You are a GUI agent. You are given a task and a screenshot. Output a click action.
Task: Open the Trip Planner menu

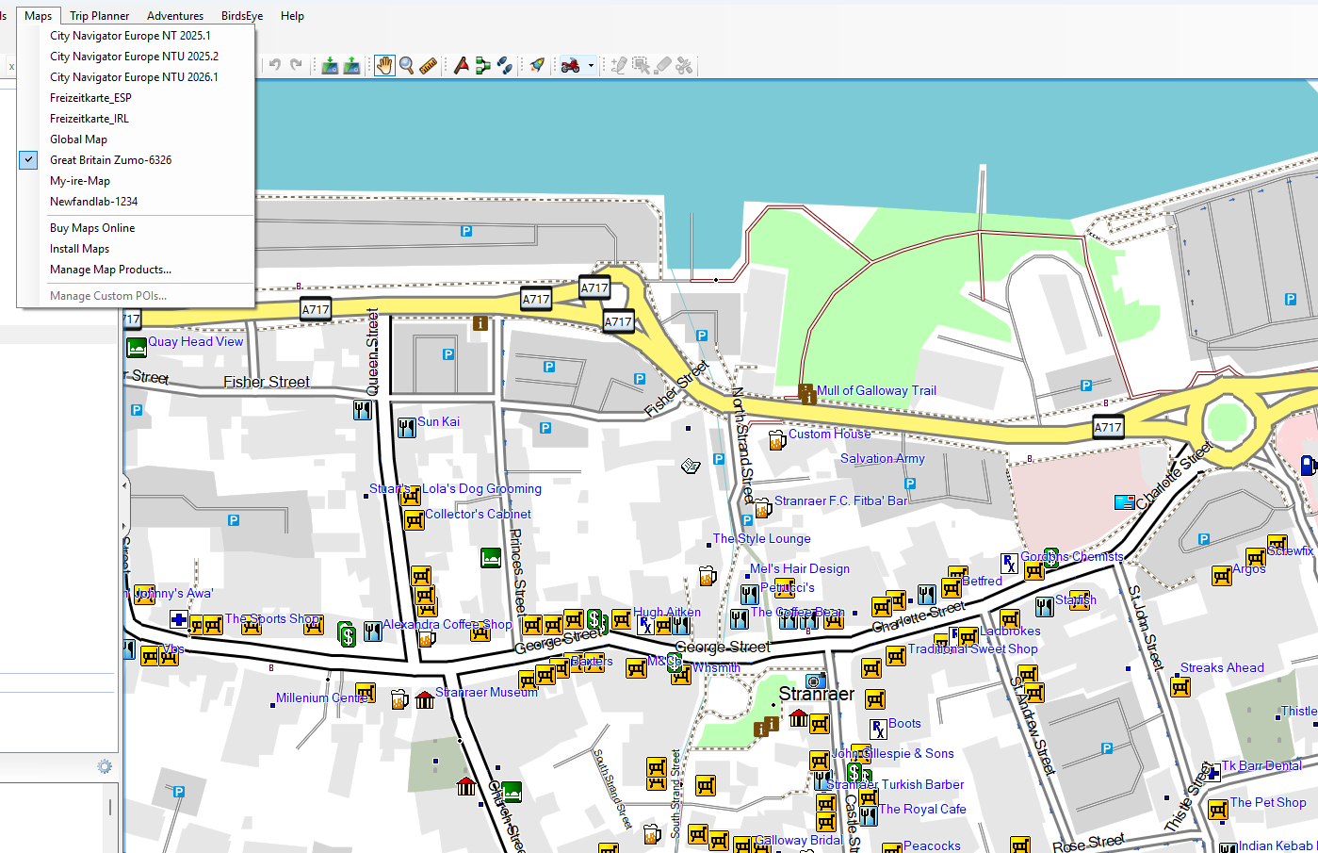pyautogui.click(x=99, y=16)
